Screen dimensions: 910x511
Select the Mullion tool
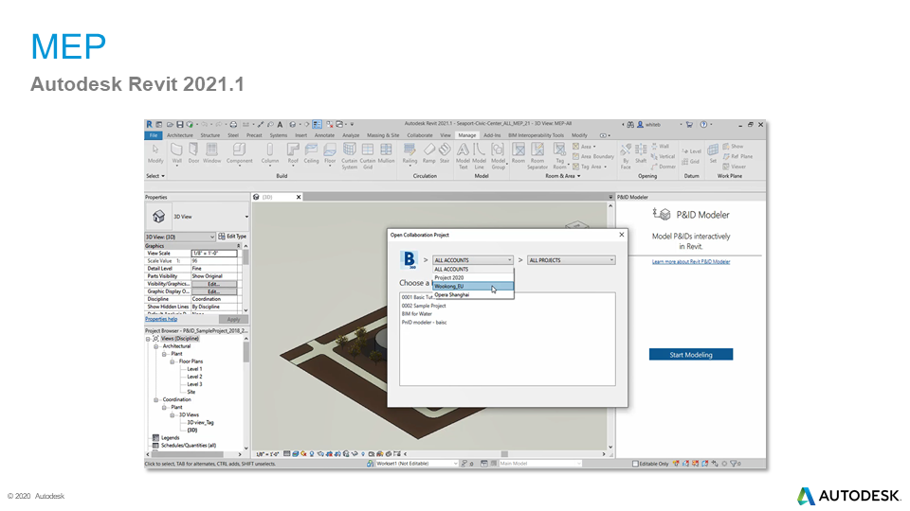[386, 153]
